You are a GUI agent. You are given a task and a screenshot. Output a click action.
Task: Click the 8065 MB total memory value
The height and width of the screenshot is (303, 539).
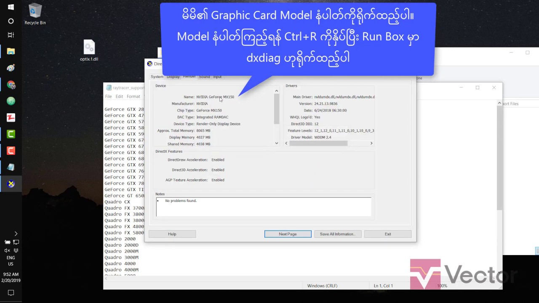[203, 130]
